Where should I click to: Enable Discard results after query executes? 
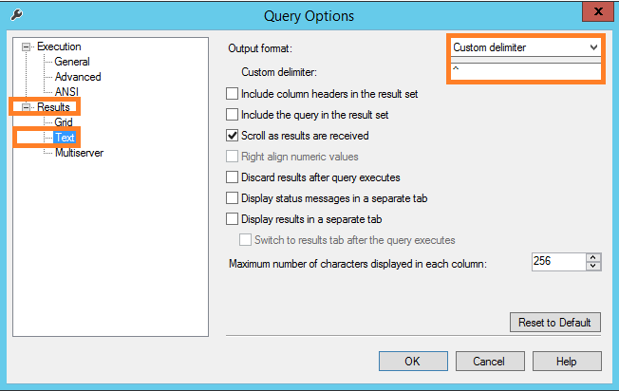click(x=233, y=177)
